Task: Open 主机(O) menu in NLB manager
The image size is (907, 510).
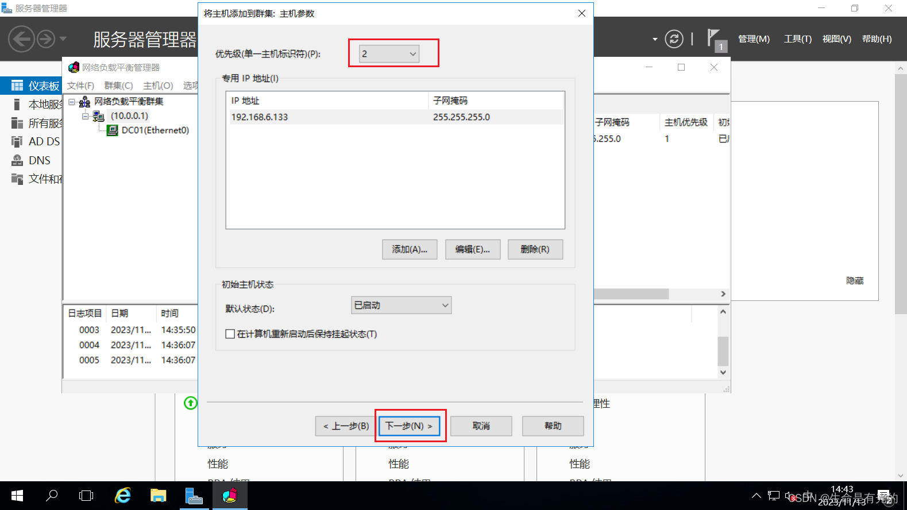Action: click(x=158, y=86)
